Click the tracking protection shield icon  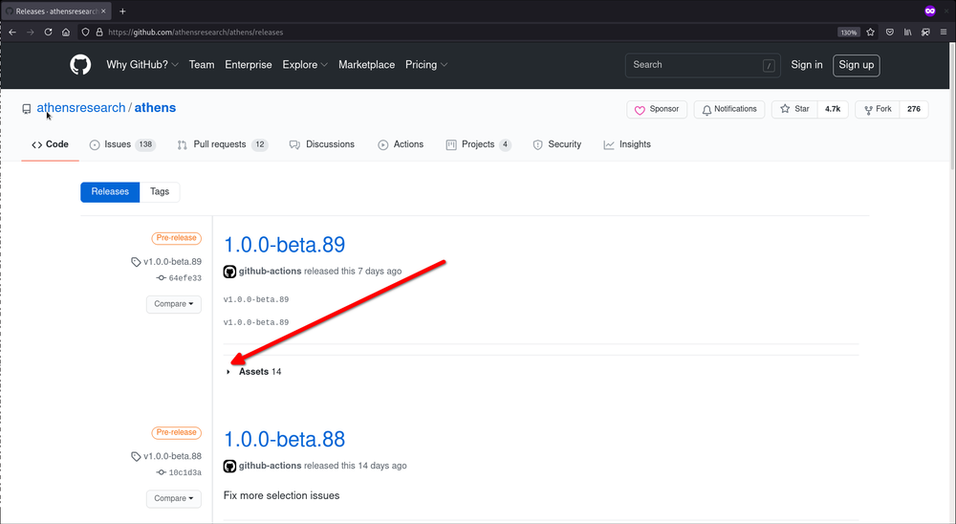(x=86, y=33)
